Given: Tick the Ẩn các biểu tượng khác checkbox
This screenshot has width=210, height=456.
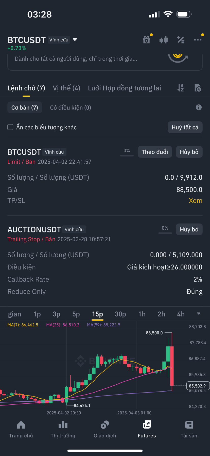Looking at the screenshot, I should coord(10,127).
